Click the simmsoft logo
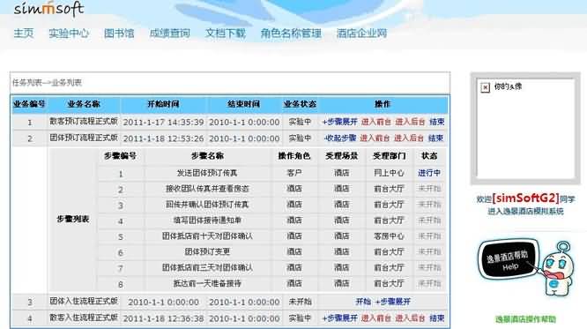587x329 pixels. 48,8
